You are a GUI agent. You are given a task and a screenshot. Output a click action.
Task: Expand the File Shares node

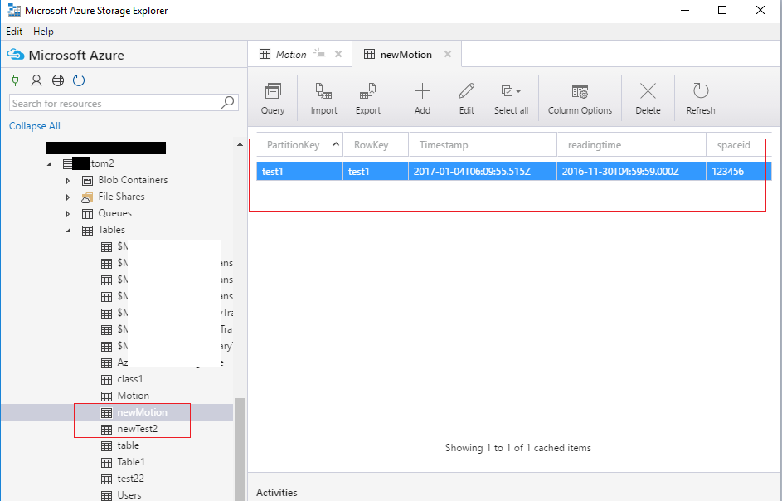coord(68,197)
